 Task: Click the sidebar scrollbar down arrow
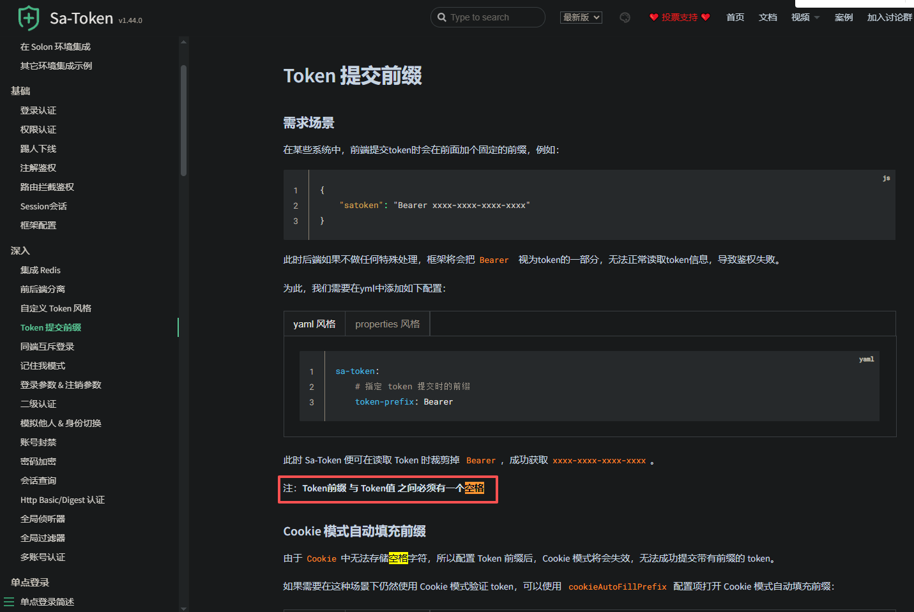click(x=184, y=608)
